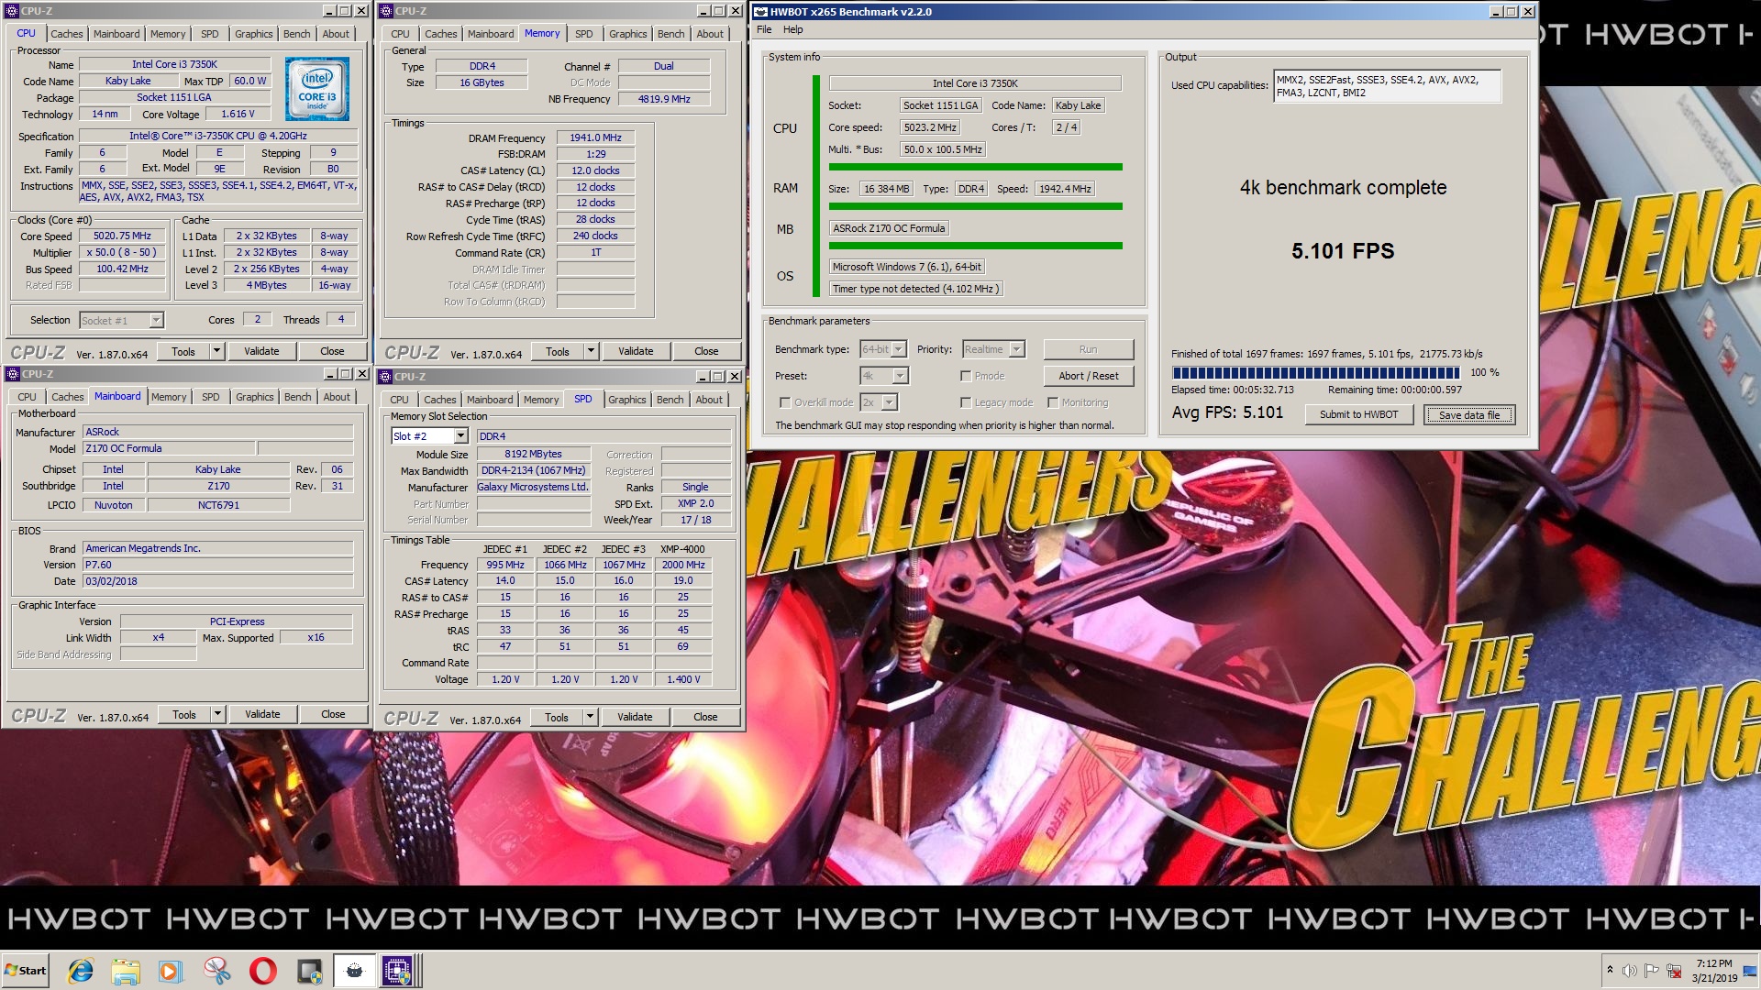Click the Abort / Reset button
Screen dimensions: 1761x990
1089,376
